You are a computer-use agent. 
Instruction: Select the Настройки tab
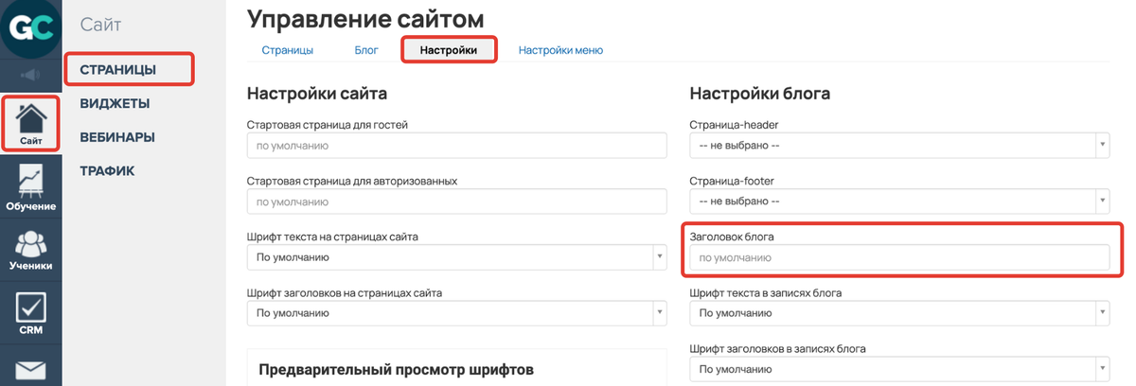pyautogui.click(x=449, y=50)
